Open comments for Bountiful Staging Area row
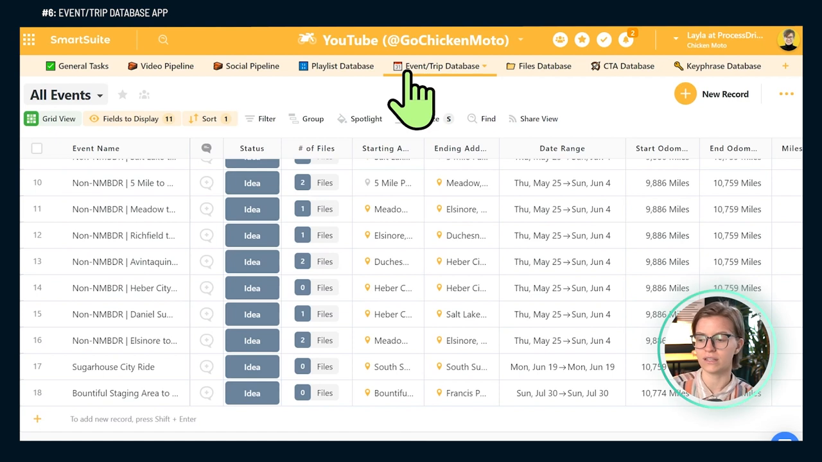Viewport: 822px width, 462px height. point(206,393)
